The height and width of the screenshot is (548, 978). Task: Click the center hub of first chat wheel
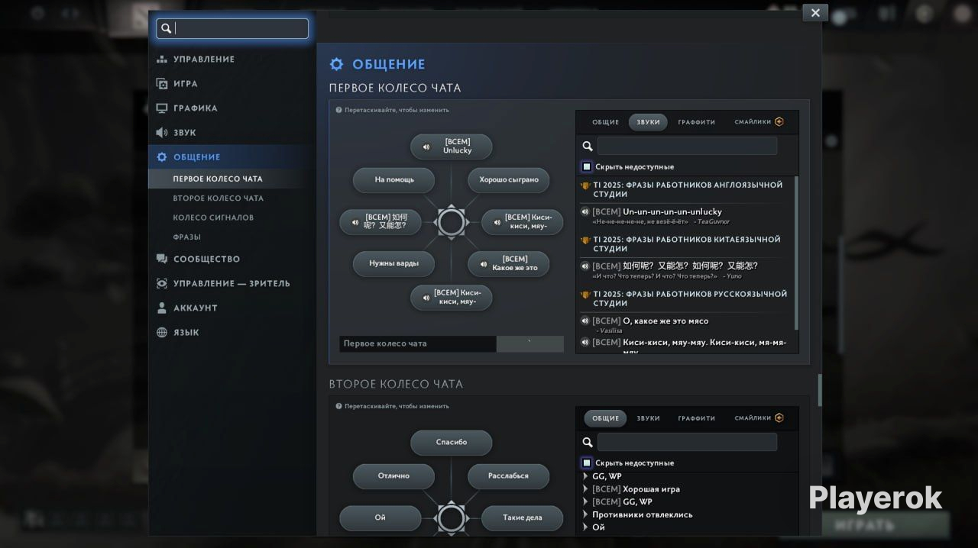452,223
